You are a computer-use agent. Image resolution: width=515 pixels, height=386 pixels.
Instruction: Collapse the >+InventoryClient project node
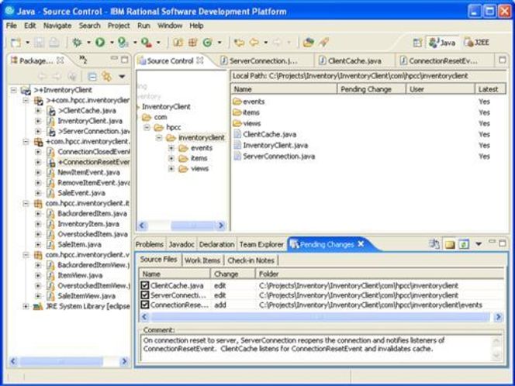[x=13, y=90]
